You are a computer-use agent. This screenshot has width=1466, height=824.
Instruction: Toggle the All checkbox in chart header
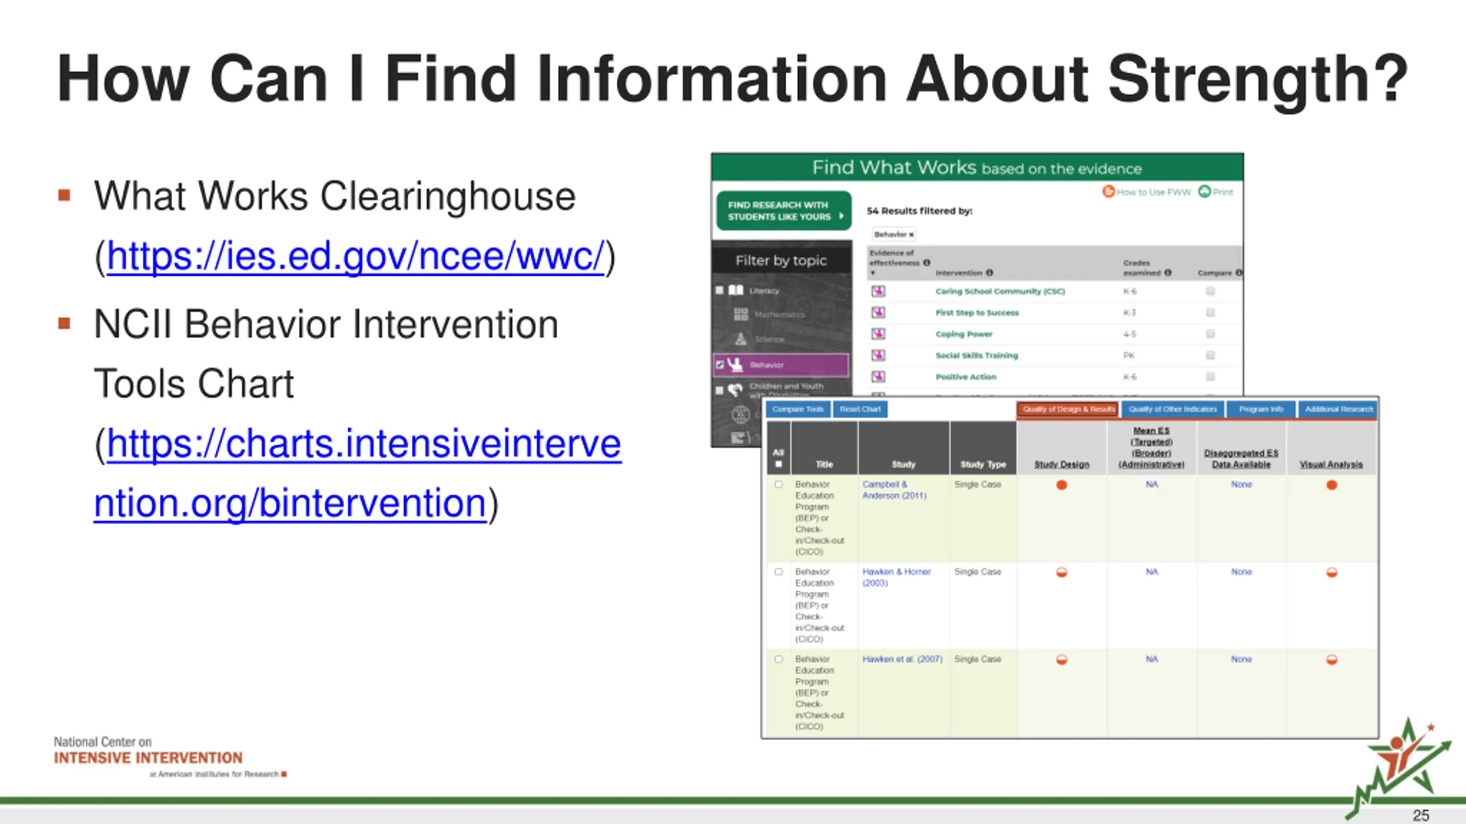point(778,464)
